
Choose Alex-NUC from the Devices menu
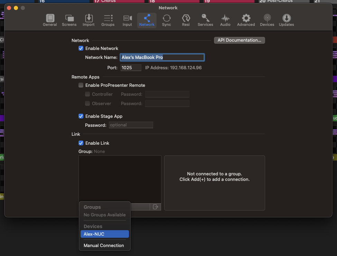pos(105,234)
